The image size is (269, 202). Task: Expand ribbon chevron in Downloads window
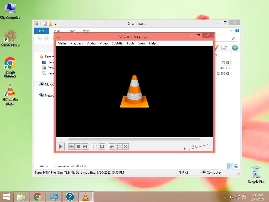coord(231,31)
